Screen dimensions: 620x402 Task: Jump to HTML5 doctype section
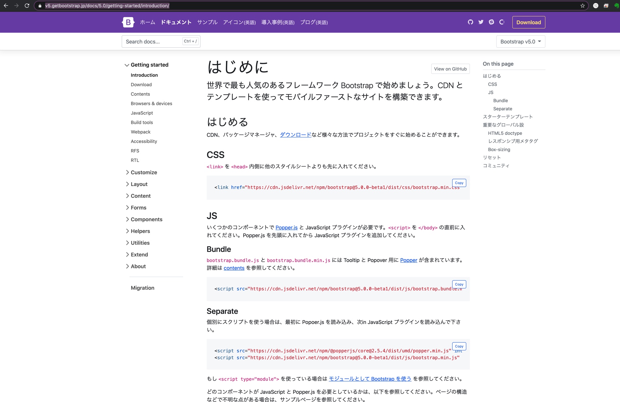pyautogui.click(x=505, y=133)
